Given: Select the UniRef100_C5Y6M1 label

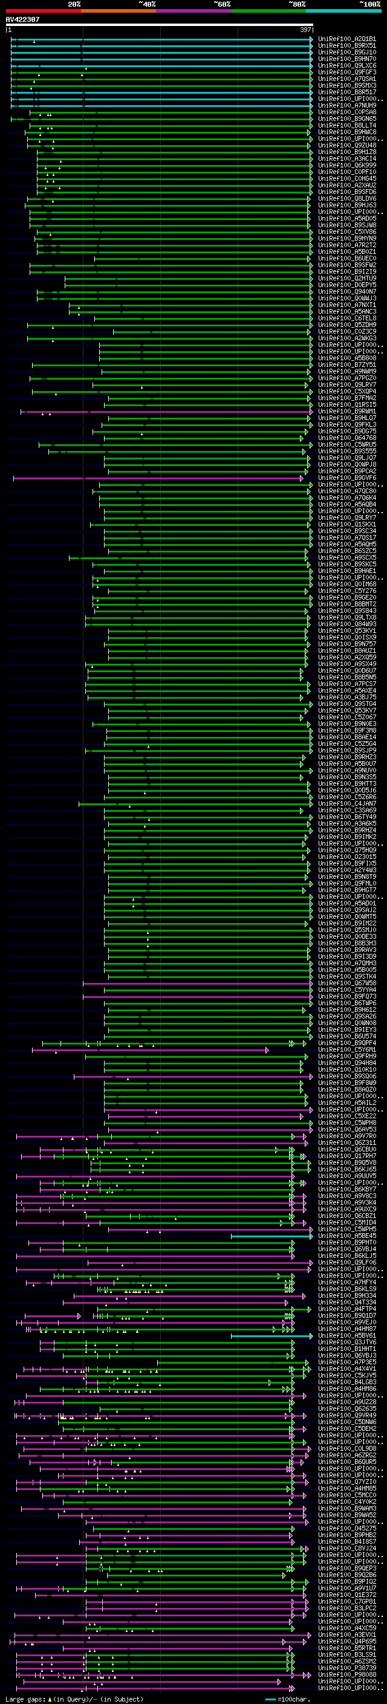Looking at the screenshot, I should click(347, 1050).
